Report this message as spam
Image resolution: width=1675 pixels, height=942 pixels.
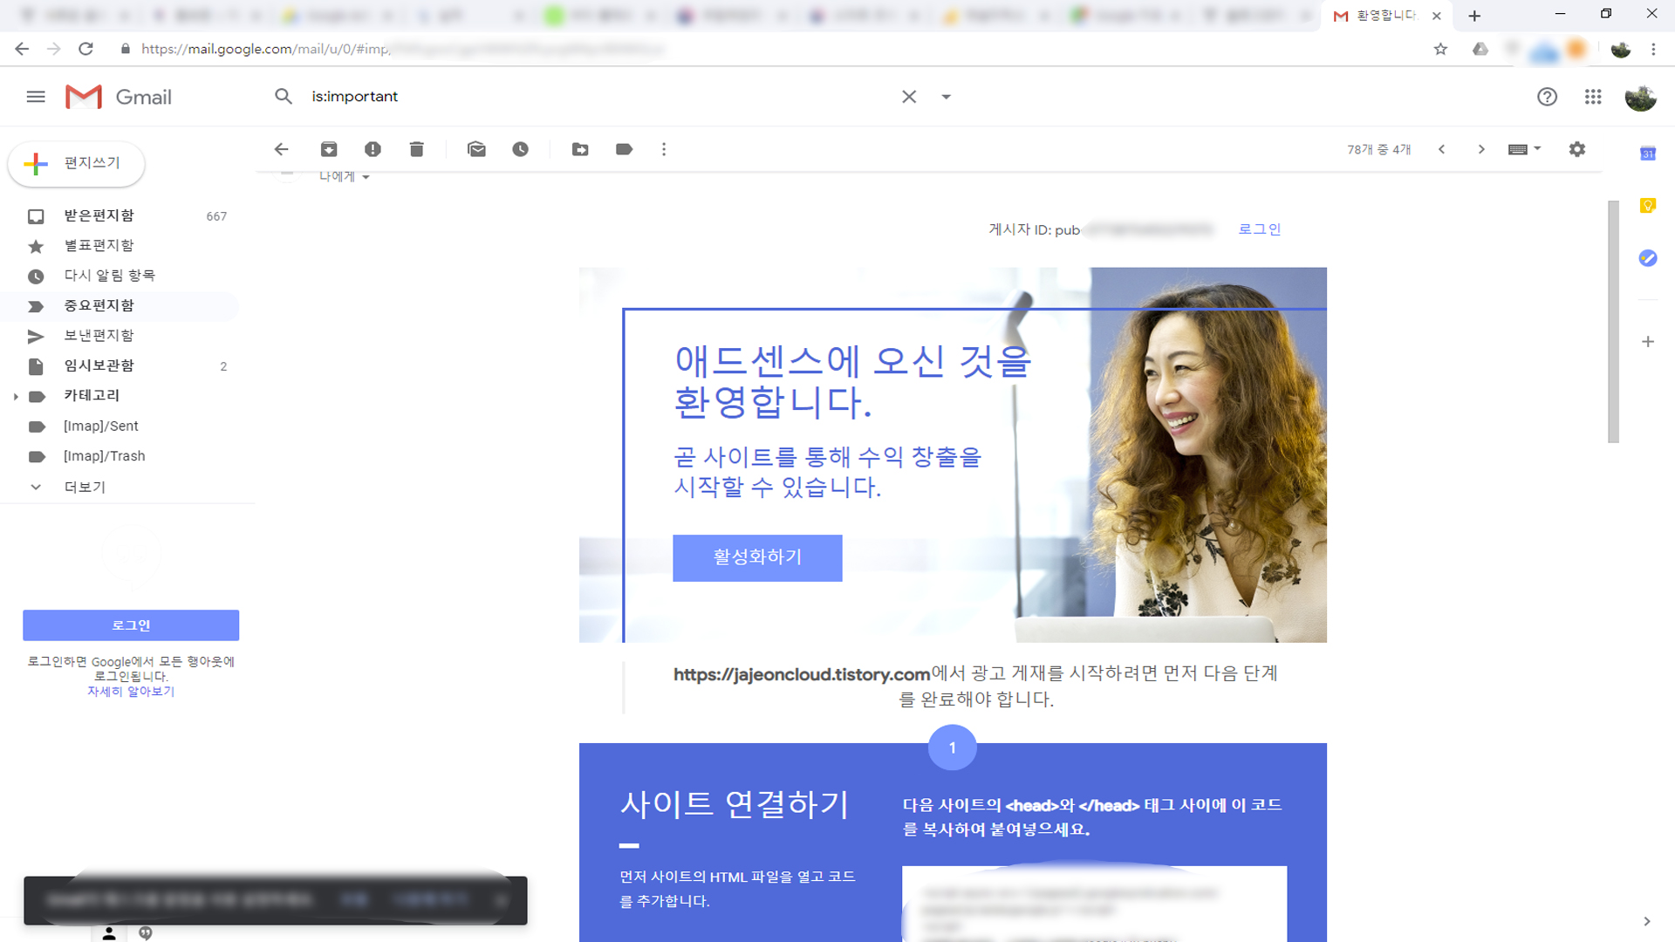point(373,149)
